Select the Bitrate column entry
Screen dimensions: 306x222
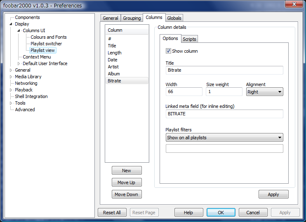(x=127, y=81)
